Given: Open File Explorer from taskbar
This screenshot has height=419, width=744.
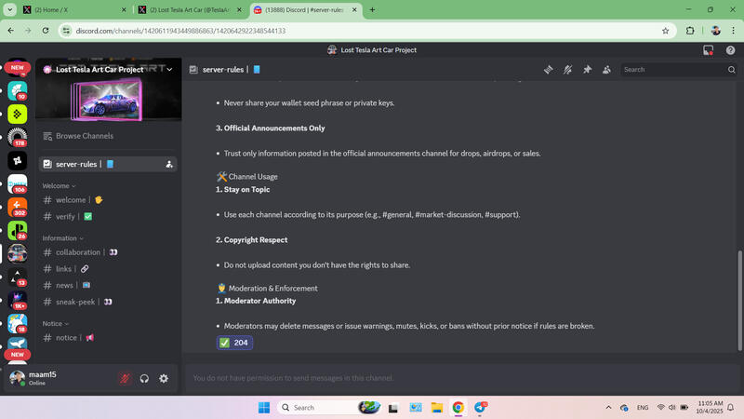Looking at the screenshot, I should tap(436, 407).
